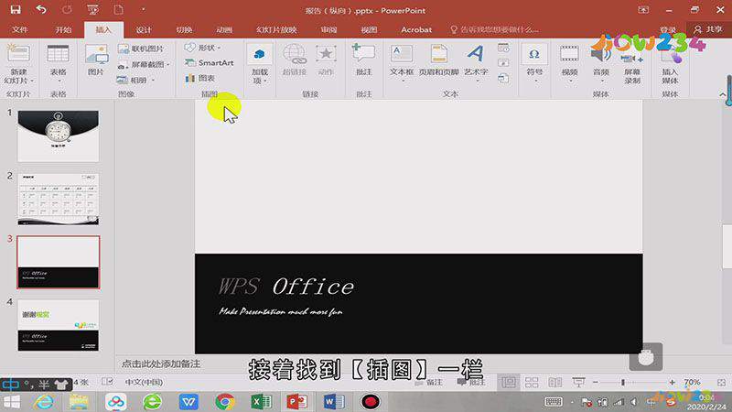Toggle 批注 comments pane in status bar
This screenshot has height=412, width=732.
(x=471, y=383)
